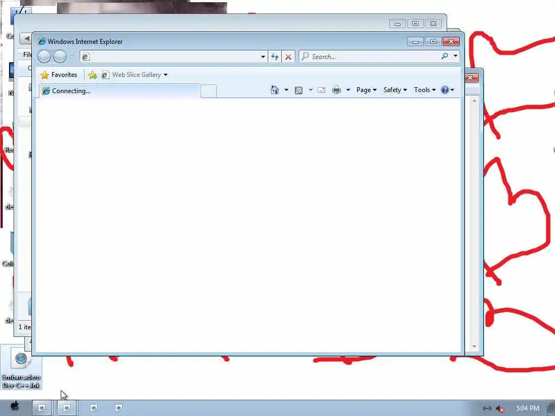The height and width of the screenshot is (416, 555).
Task: Click the Read Mail envelope icon
Action: click(x=321, y=90)
